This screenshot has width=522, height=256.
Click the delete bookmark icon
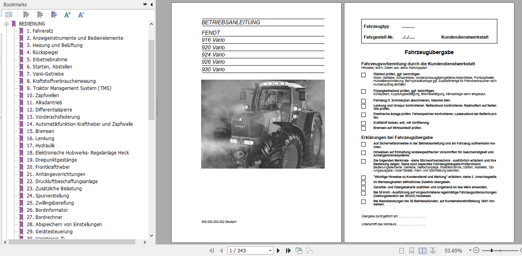point(26,15)
